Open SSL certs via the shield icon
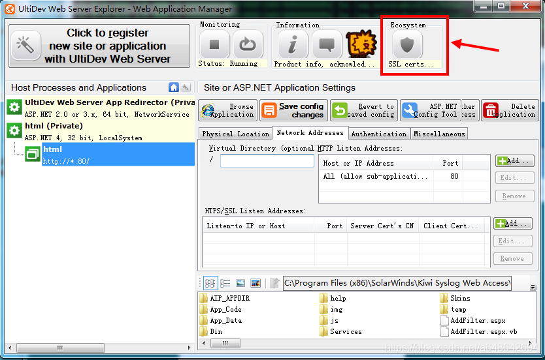The width and height of the screenshot is (545, 360). coord(407,44)
